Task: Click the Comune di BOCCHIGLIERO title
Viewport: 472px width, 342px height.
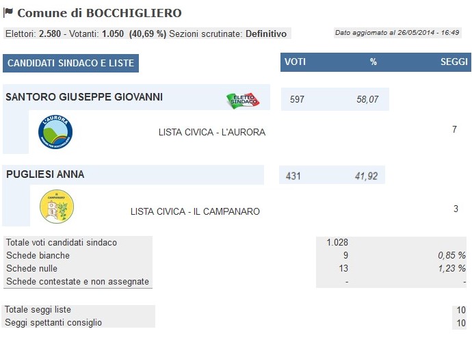Action: point(99,13)
